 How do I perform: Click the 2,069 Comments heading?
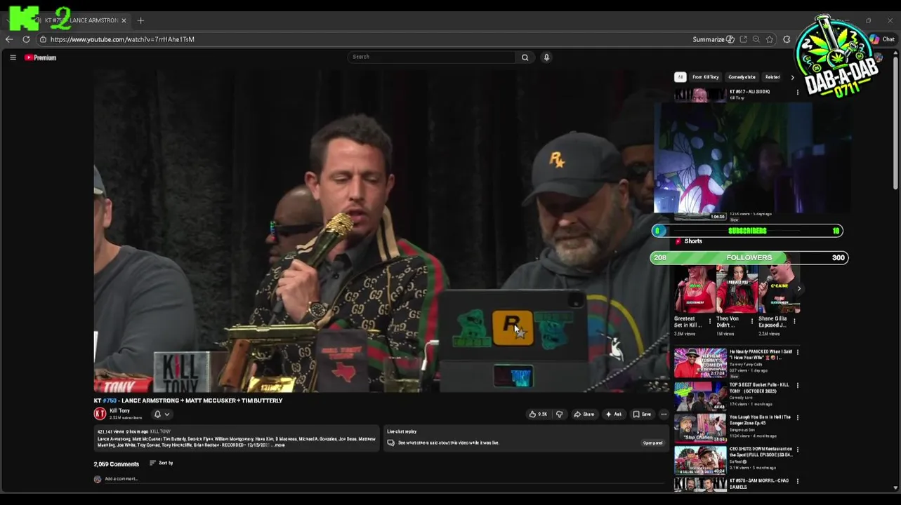[x=117, y=464]
